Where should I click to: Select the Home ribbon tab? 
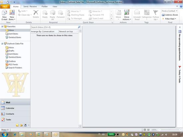coord(16,7)
